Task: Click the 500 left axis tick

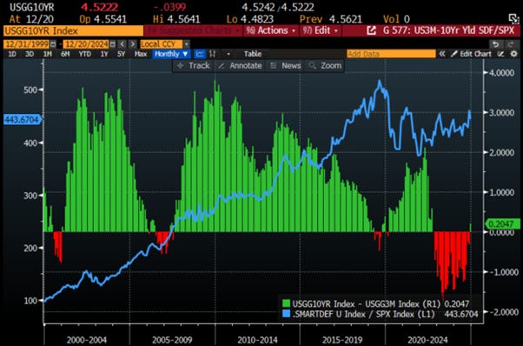Action: pos(30,90)
